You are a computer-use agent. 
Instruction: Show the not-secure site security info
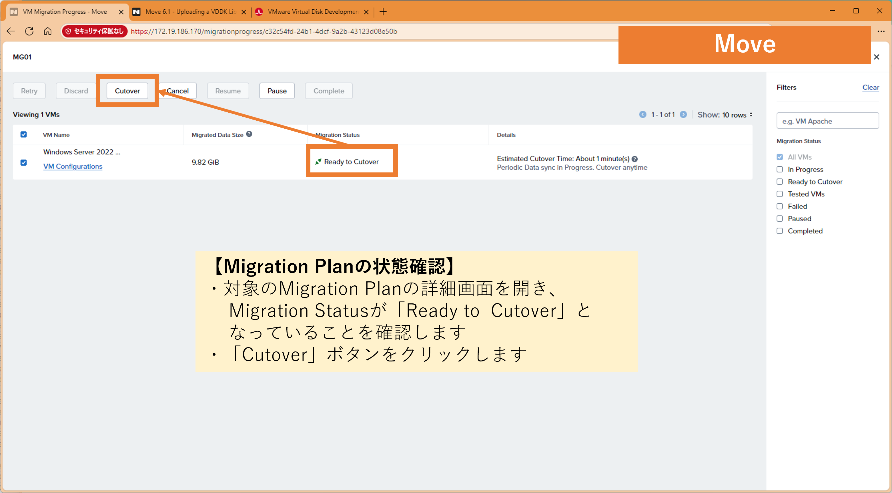pyautogui.click(x=95, y=31)
